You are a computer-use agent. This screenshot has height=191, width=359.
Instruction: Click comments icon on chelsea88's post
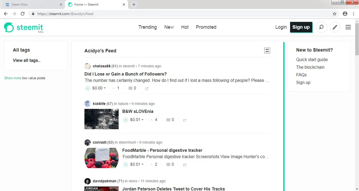coord(130,88)
